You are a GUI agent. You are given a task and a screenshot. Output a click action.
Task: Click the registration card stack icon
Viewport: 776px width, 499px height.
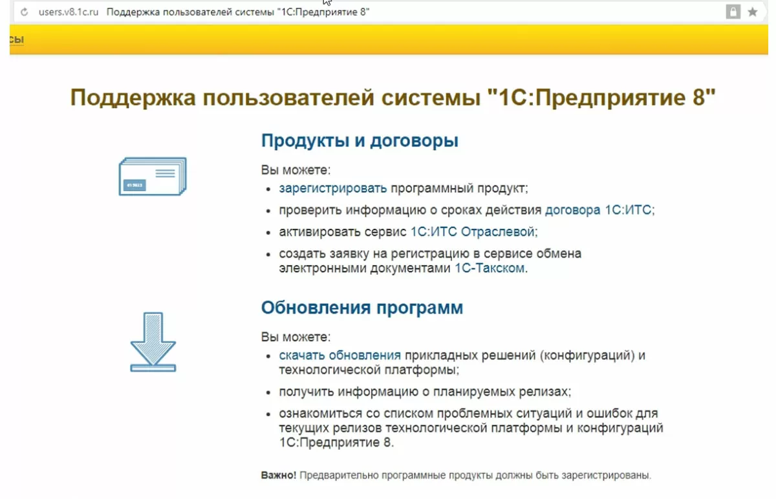pyautogui.click(x=153, y=176)
